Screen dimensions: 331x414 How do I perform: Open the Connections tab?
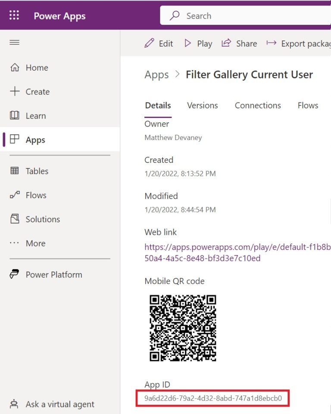(x=258, y=105)
